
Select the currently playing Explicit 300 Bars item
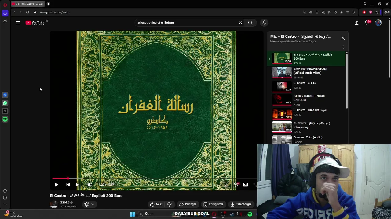tap(306, 58)
